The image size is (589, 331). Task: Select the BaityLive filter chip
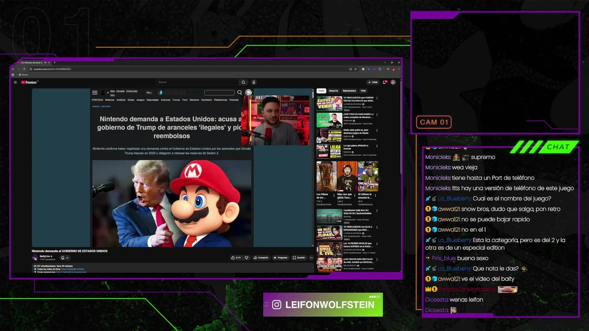[x=334, y=91]
